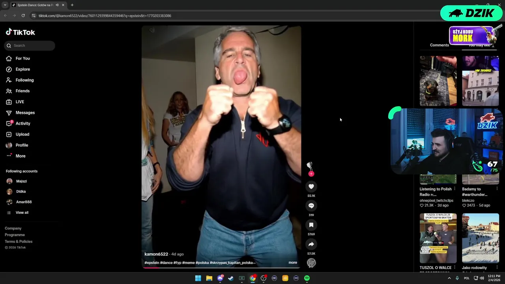This screenshot has height=284, width=505.
Task: Open Spotify from taskbar
Action: [307, 278]
